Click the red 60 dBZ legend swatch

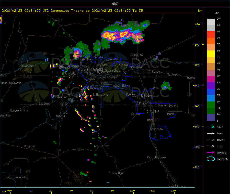click(x=211, y=34)
